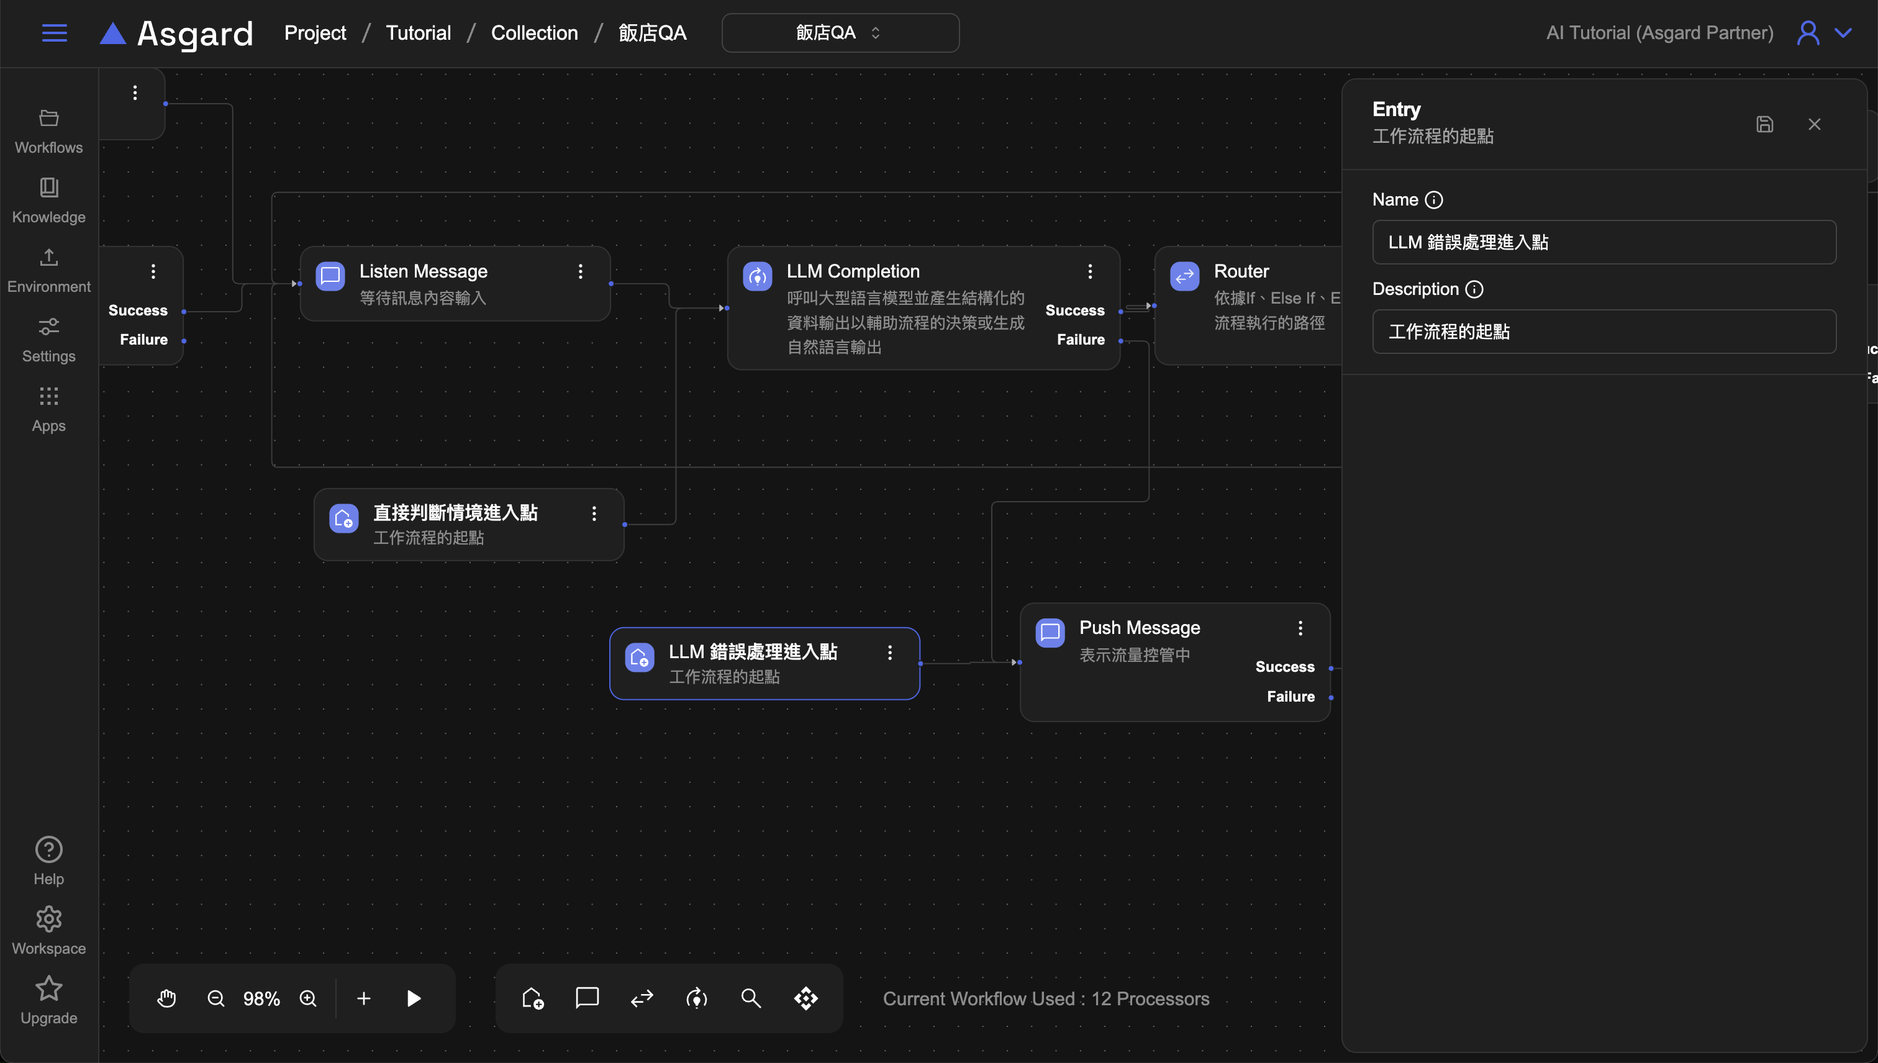
Task: Click the zoom in magnifier icon
Action: pos(308,998)
